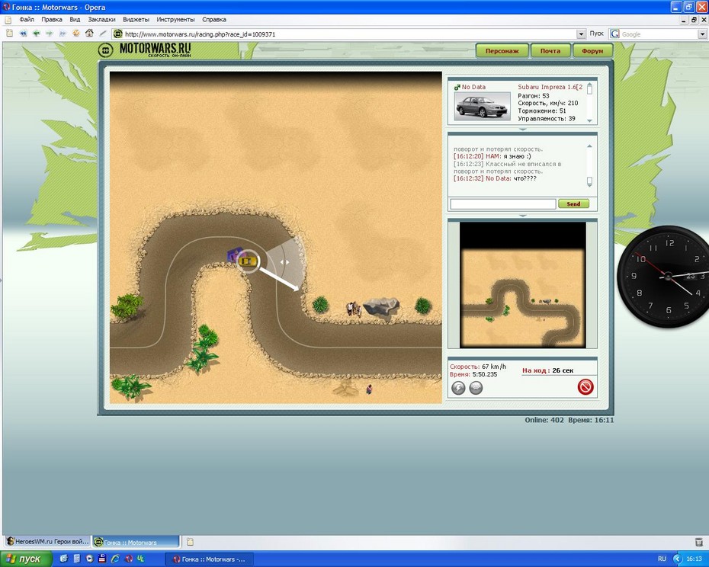Click the new tab button in tab bar
709x567 pixels.
190,542
